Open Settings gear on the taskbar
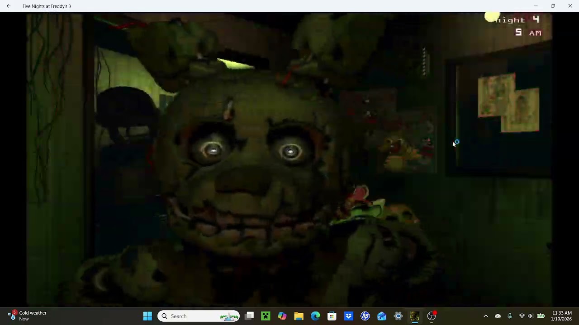Viewport: 579px width, 325px height. [398, 316]
